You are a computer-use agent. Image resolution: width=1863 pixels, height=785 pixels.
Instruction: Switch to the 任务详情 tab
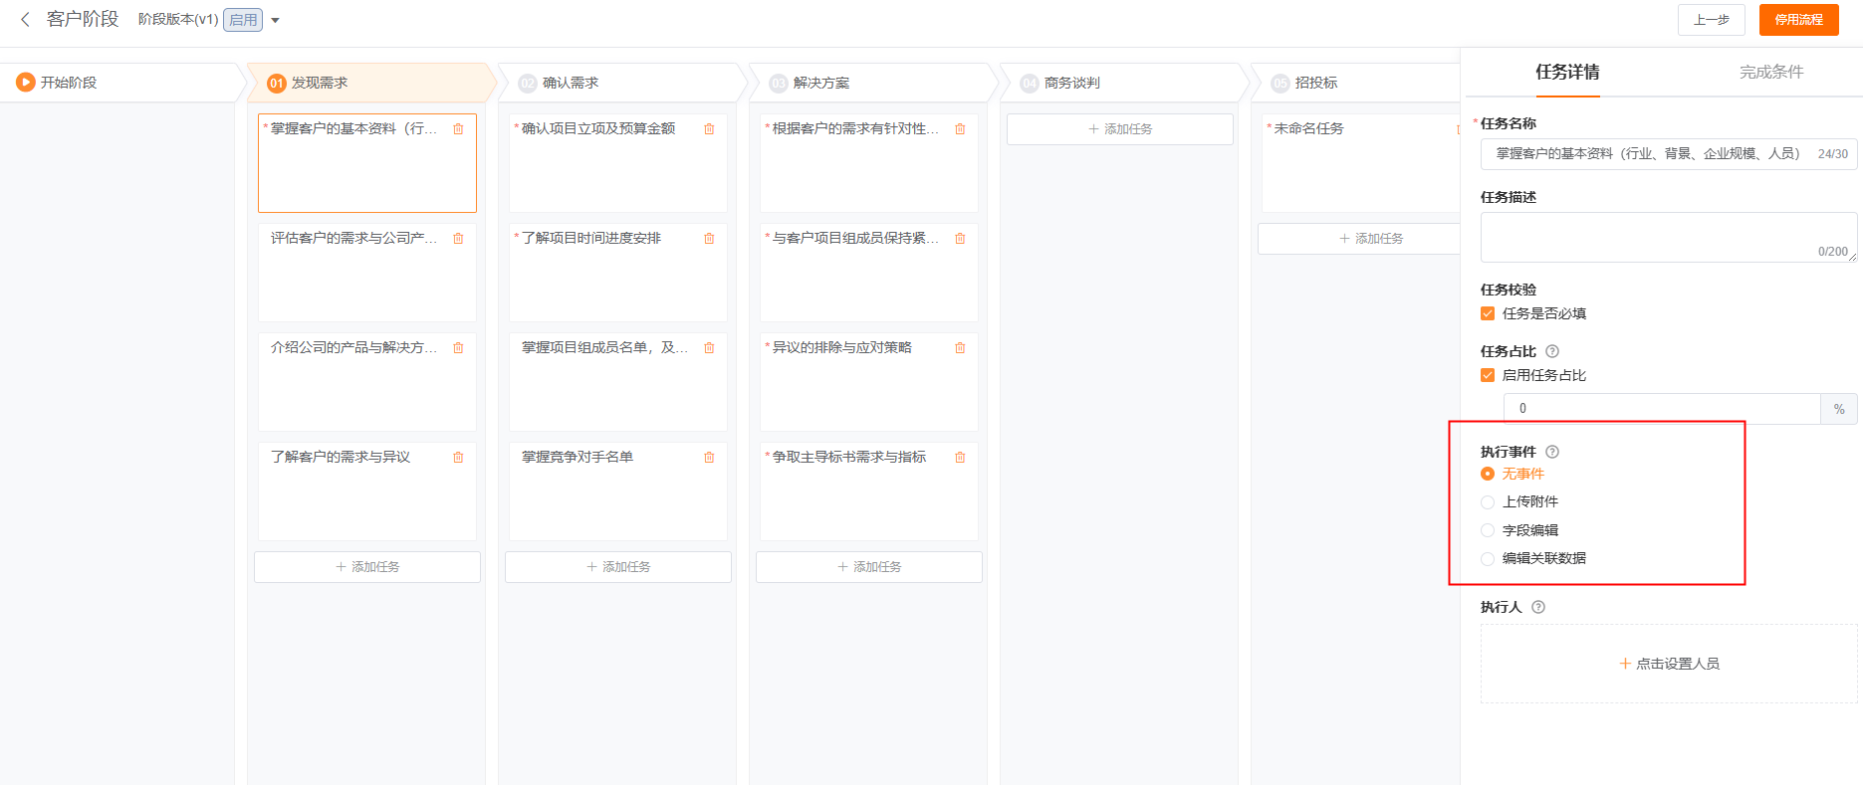pyautogui.click(x=1567, y=72)
